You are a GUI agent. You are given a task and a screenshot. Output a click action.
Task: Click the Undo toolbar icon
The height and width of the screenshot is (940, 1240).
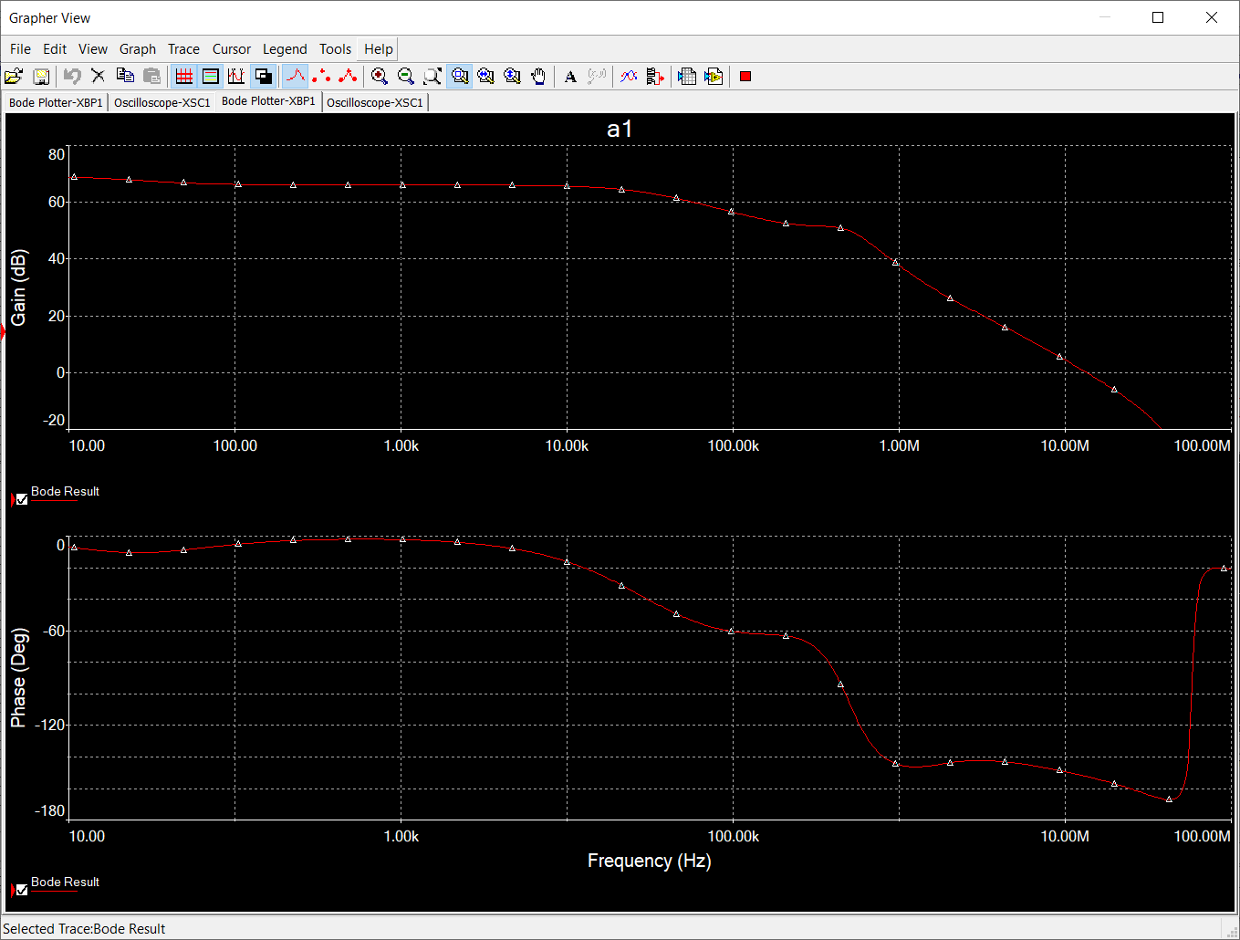pos(72,77)
